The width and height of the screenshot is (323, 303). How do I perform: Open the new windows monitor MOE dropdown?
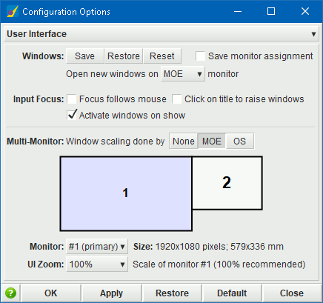click(x=183, y=74)
